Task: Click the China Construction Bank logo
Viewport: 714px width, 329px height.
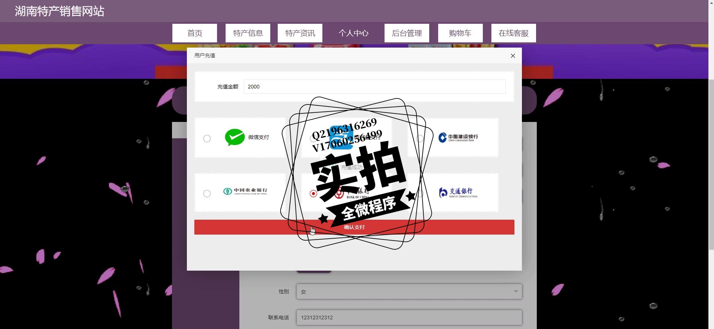Action: 458,138
